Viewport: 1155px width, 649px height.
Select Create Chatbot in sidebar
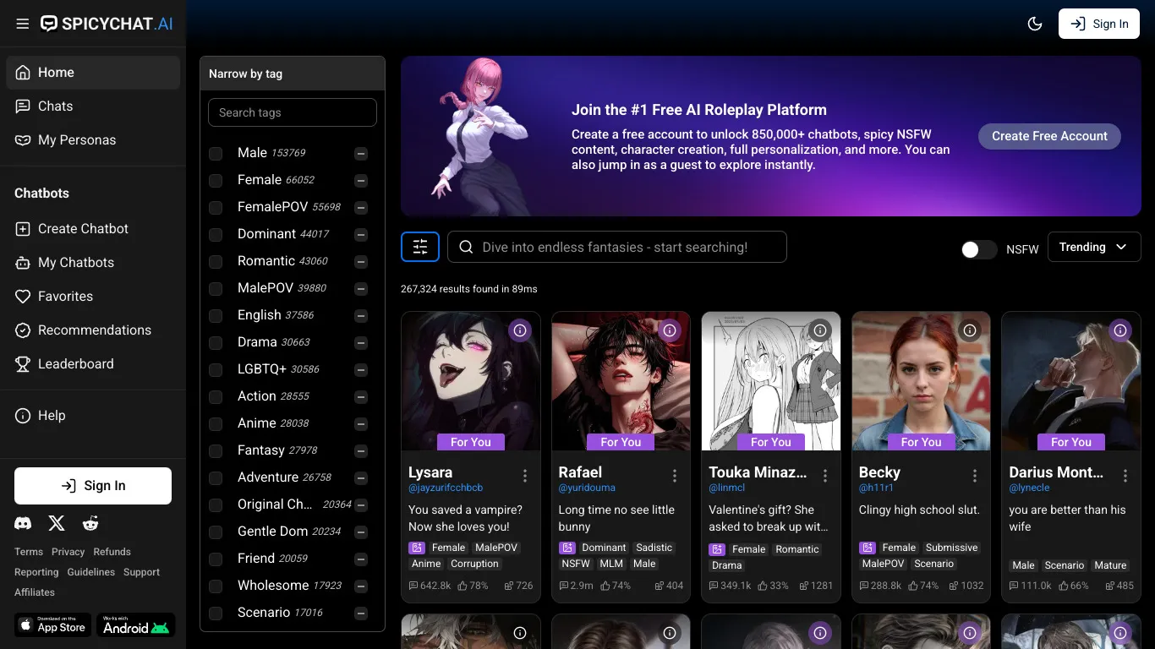pos(93,229)
